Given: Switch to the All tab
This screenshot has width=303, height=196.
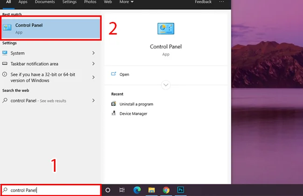Looking at the screenshot, I should 8,2.
